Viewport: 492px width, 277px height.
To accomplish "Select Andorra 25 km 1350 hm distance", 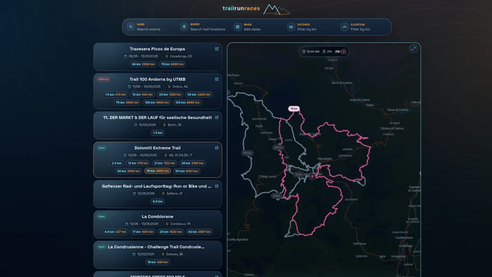I will 170,94.
